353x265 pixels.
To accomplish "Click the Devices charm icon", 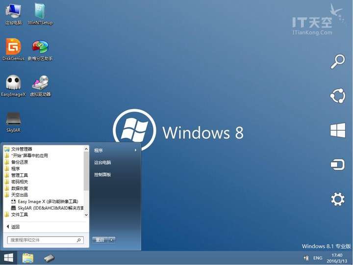I will 337,164.
